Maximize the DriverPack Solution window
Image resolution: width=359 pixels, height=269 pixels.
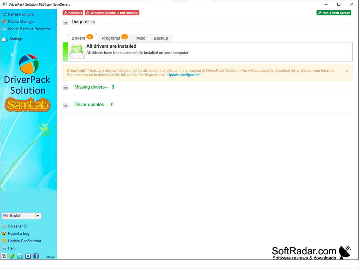click(339, 4)
